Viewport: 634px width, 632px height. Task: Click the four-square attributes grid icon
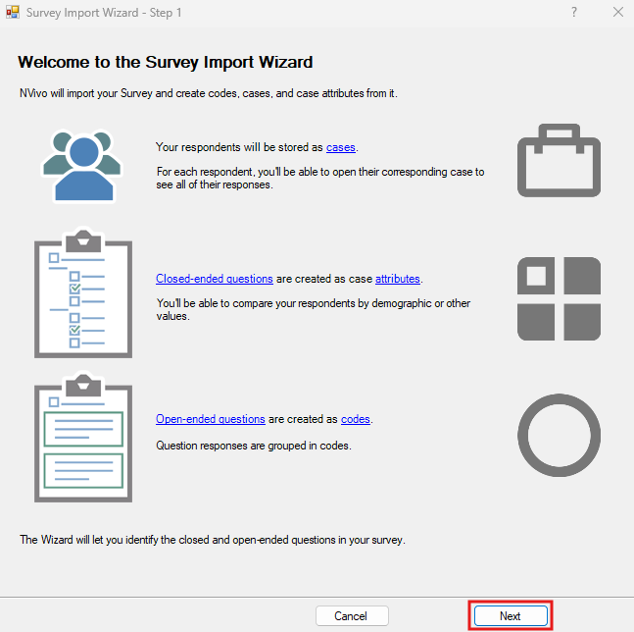coord(559,298)
